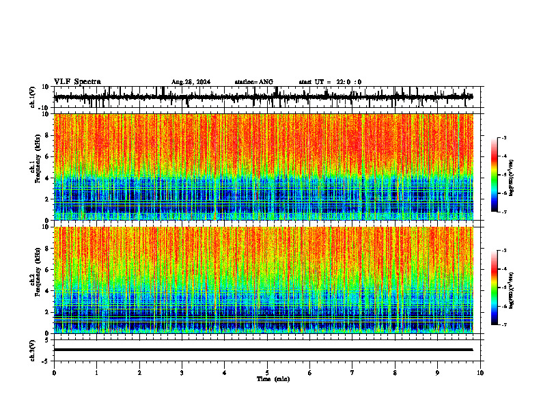Click inside the ch.2 spectrogram plot
Image resolution: width=541 pixels, height=418 pixels.
click(264, 280)
